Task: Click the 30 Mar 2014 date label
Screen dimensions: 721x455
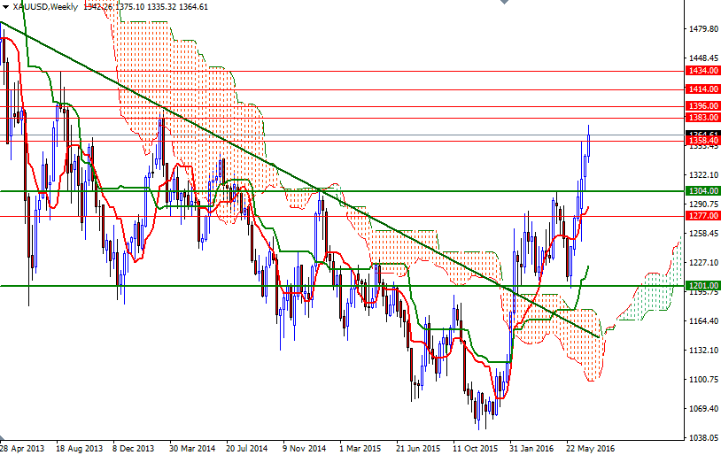Action: point(192,448)
